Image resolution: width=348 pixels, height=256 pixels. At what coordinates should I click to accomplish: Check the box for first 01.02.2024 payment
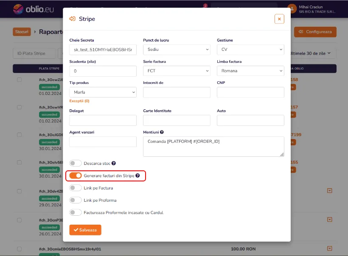tap(19, 80)
